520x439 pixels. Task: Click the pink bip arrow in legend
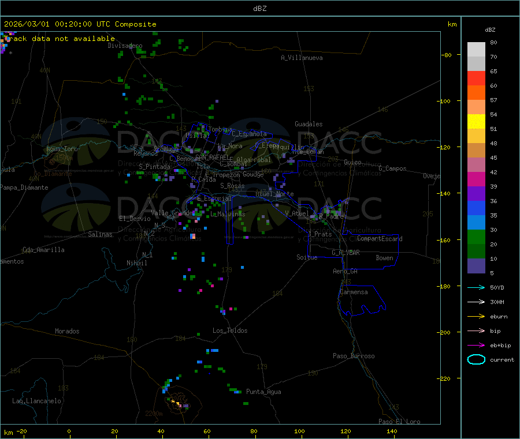tap(476, 331)
